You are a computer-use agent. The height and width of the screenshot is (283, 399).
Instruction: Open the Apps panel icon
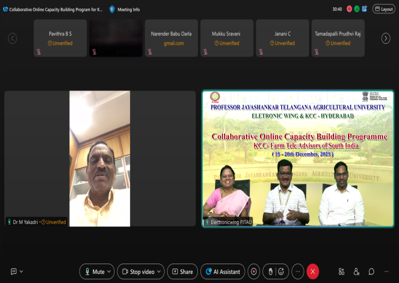[341, 271]
